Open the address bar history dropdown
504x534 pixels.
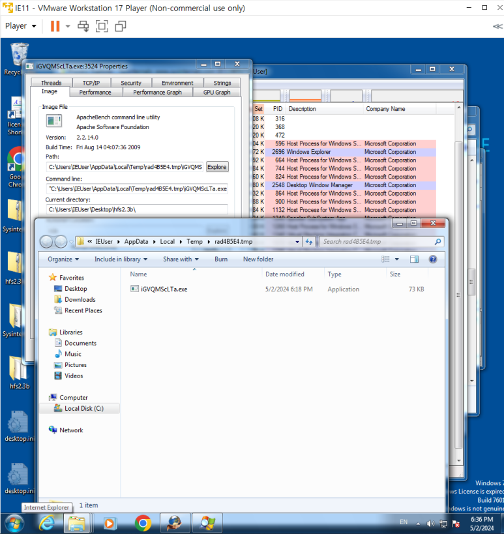297,242
